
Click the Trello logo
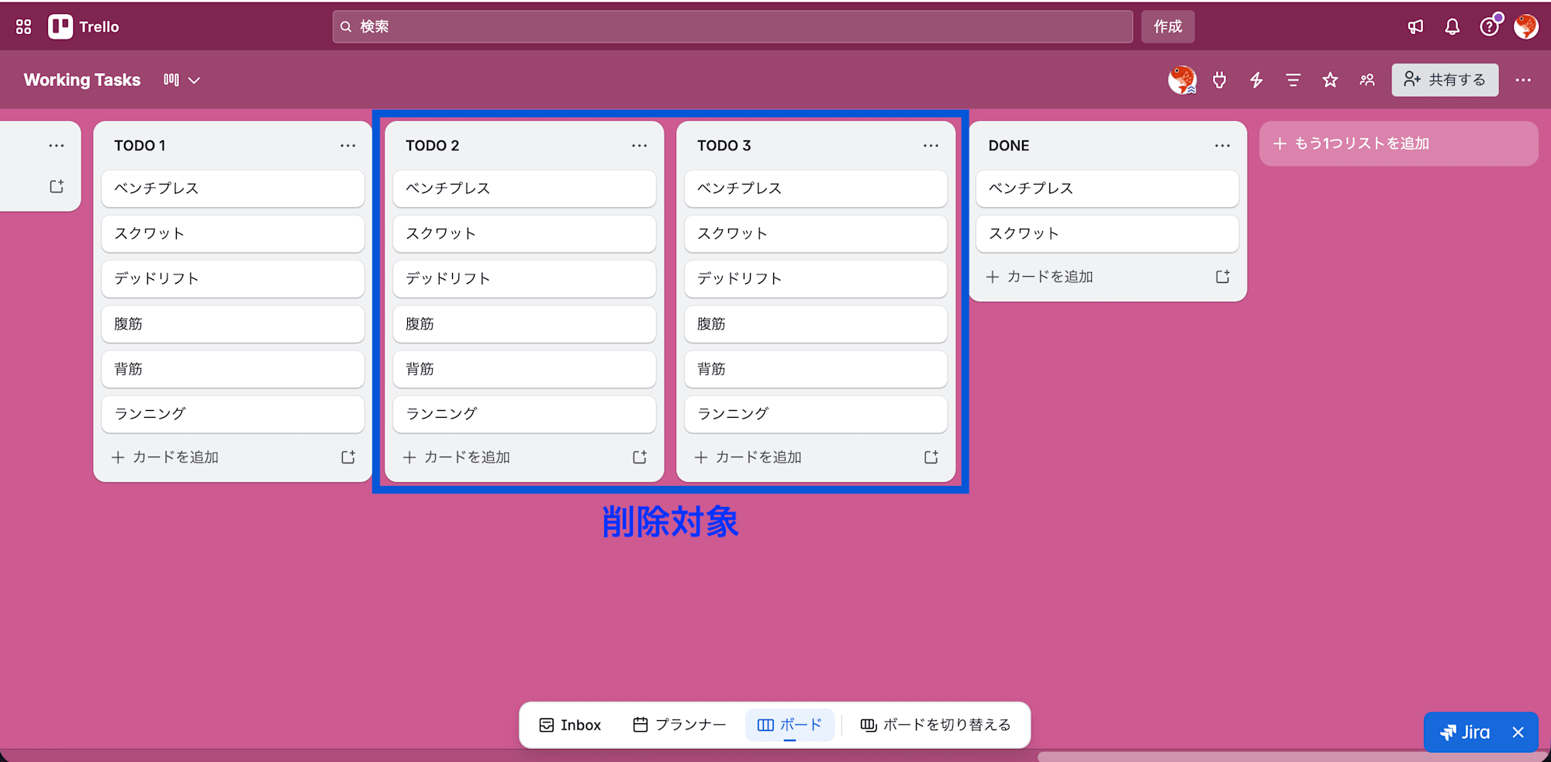tap(84, 27)
